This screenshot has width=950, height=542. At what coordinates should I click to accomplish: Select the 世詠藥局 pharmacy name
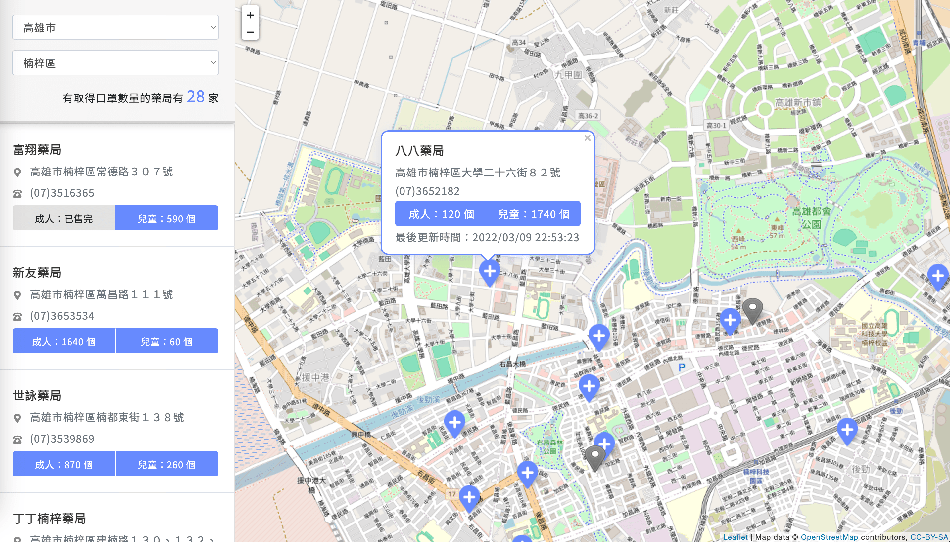tap(37, 395)
